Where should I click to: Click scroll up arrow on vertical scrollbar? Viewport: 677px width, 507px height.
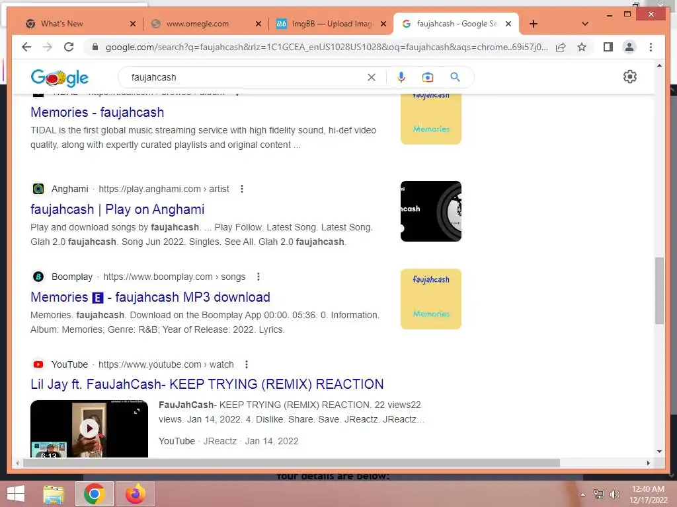659,65
